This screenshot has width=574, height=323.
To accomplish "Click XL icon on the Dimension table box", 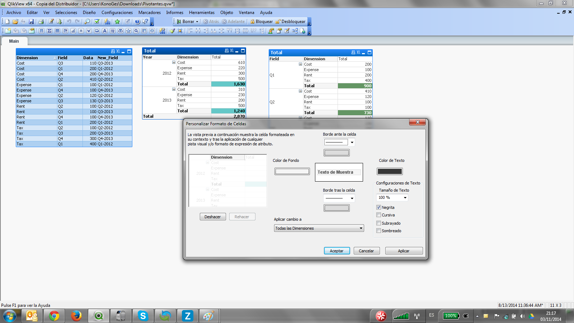I will (118, 51).
